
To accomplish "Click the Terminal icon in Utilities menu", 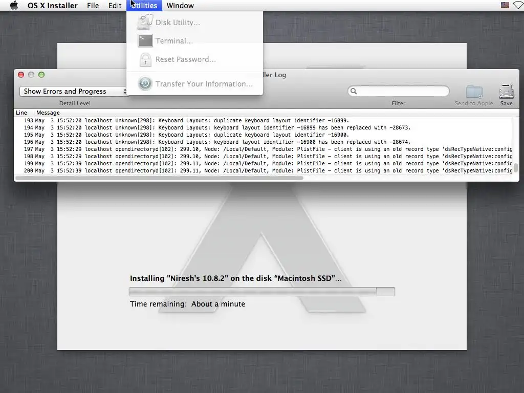I will [x=145, y=41].
